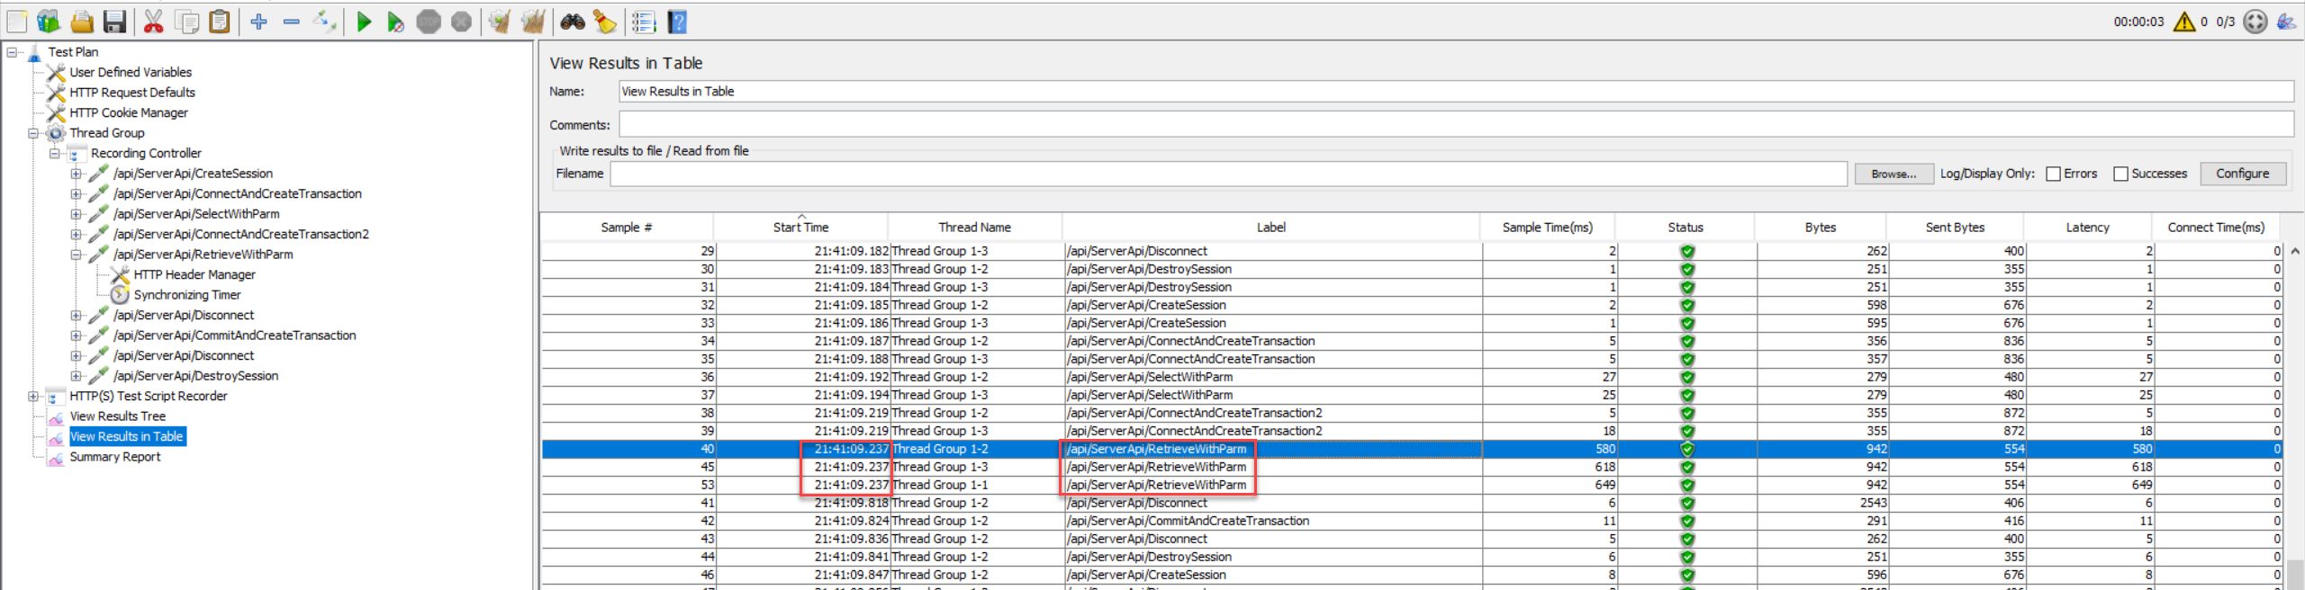This screenshot has width=2305, height=590.
Task: Sort table by Sample Time(ms) column header
Action: tap(1546, 228)
